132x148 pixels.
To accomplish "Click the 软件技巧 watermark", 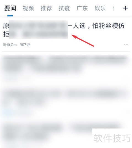I will tap(112, 138).
